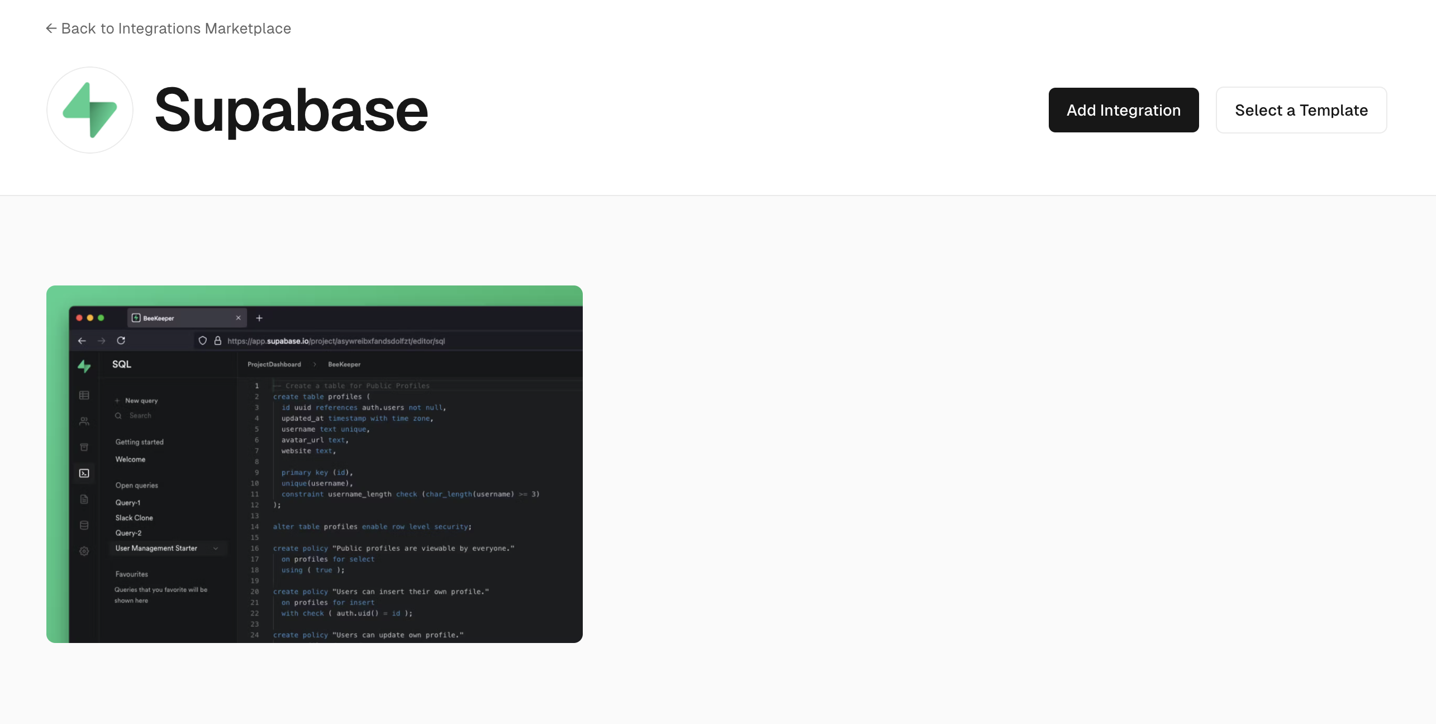Click the back arrow beside Integrations Marketplace
The image size is (1436, 724).
tap(51, 28)
